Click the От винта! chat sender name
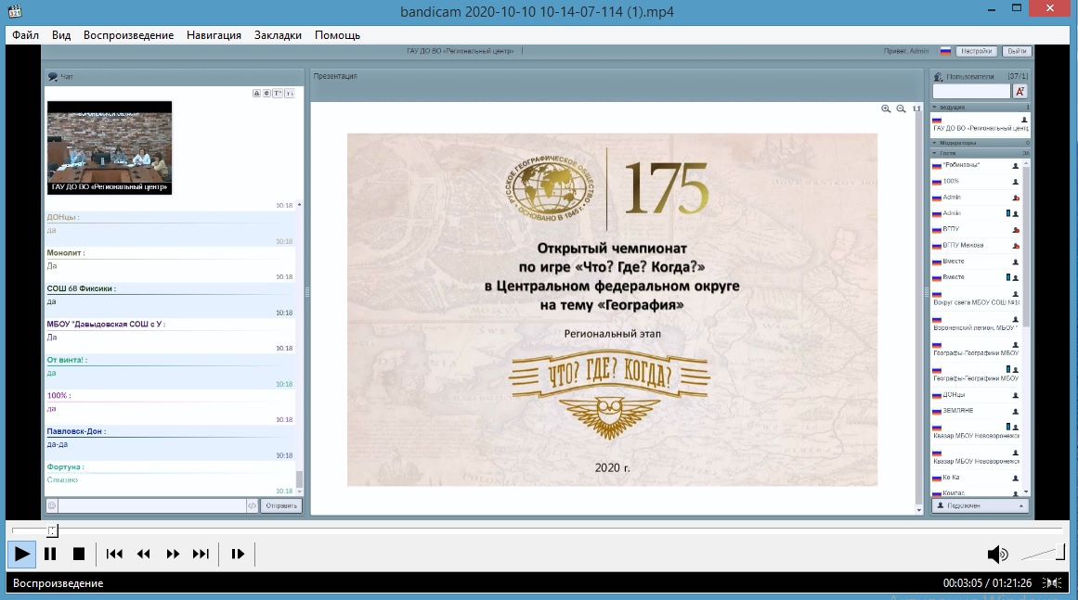Viewport: 1078px width, 600px height. [68, 360]
